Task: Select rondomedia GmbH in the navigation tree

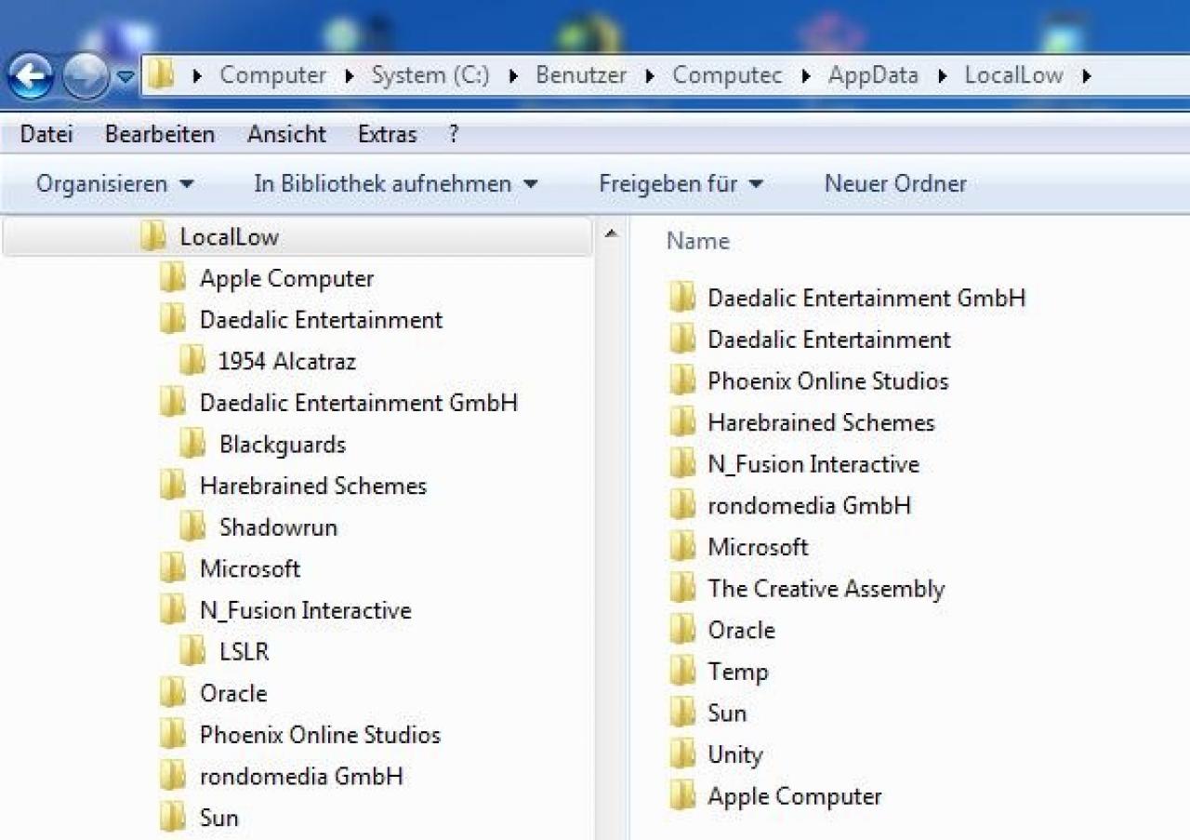Action: point(301,776)
